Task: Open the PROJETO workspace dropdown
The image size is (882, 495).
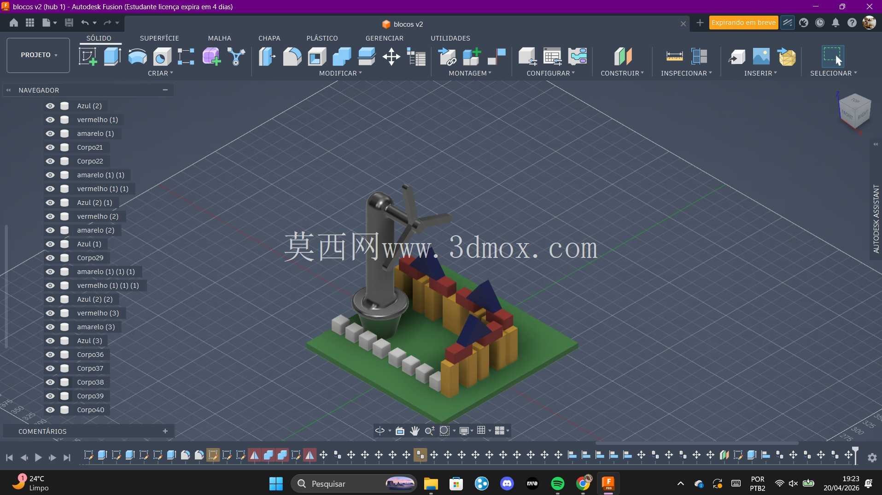Action: (38, 55)
